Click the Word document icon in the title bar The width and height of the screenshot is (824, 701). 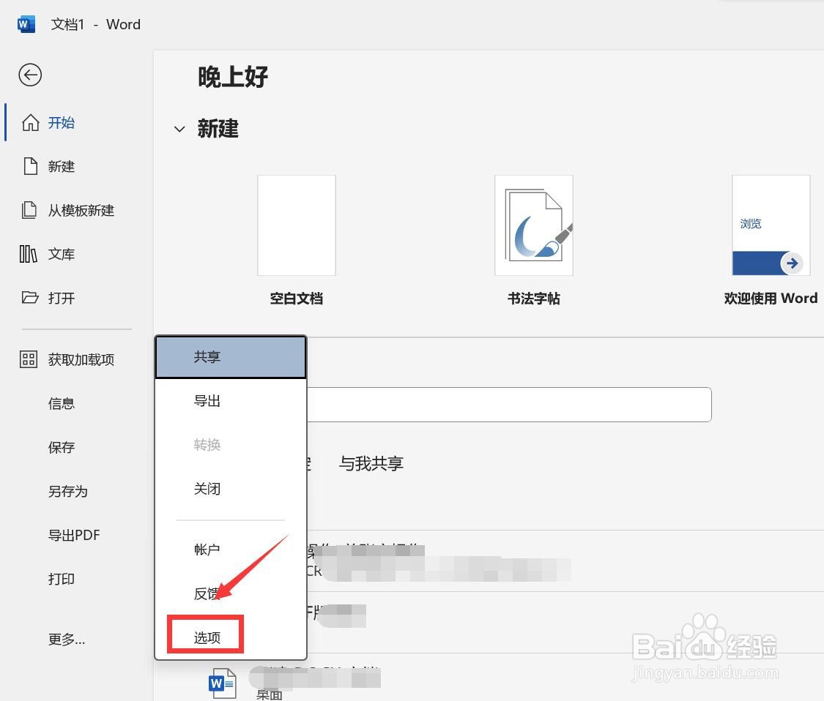coord(26,23)
